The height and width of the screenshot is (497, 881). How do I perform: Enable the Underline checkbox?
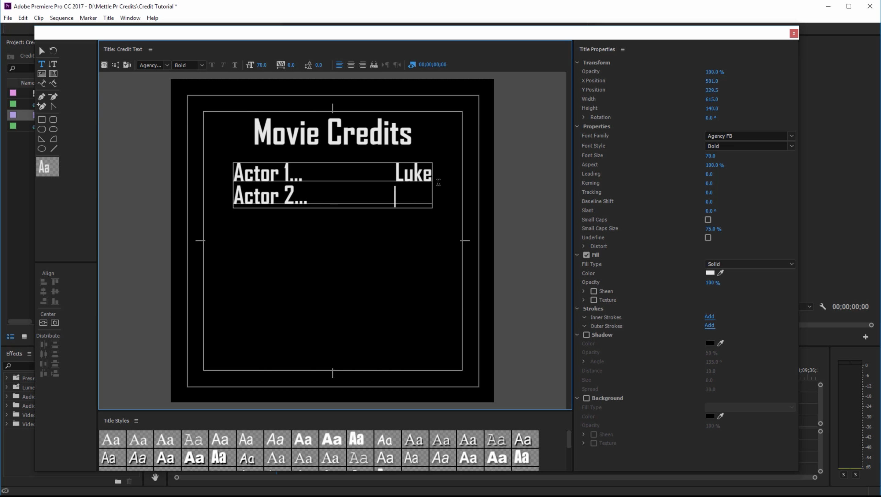pyautogui.click(x=708, y=237)
